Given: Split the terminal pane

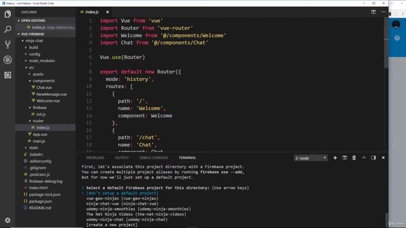Looking at the screenshot, I should click(344, 158).
